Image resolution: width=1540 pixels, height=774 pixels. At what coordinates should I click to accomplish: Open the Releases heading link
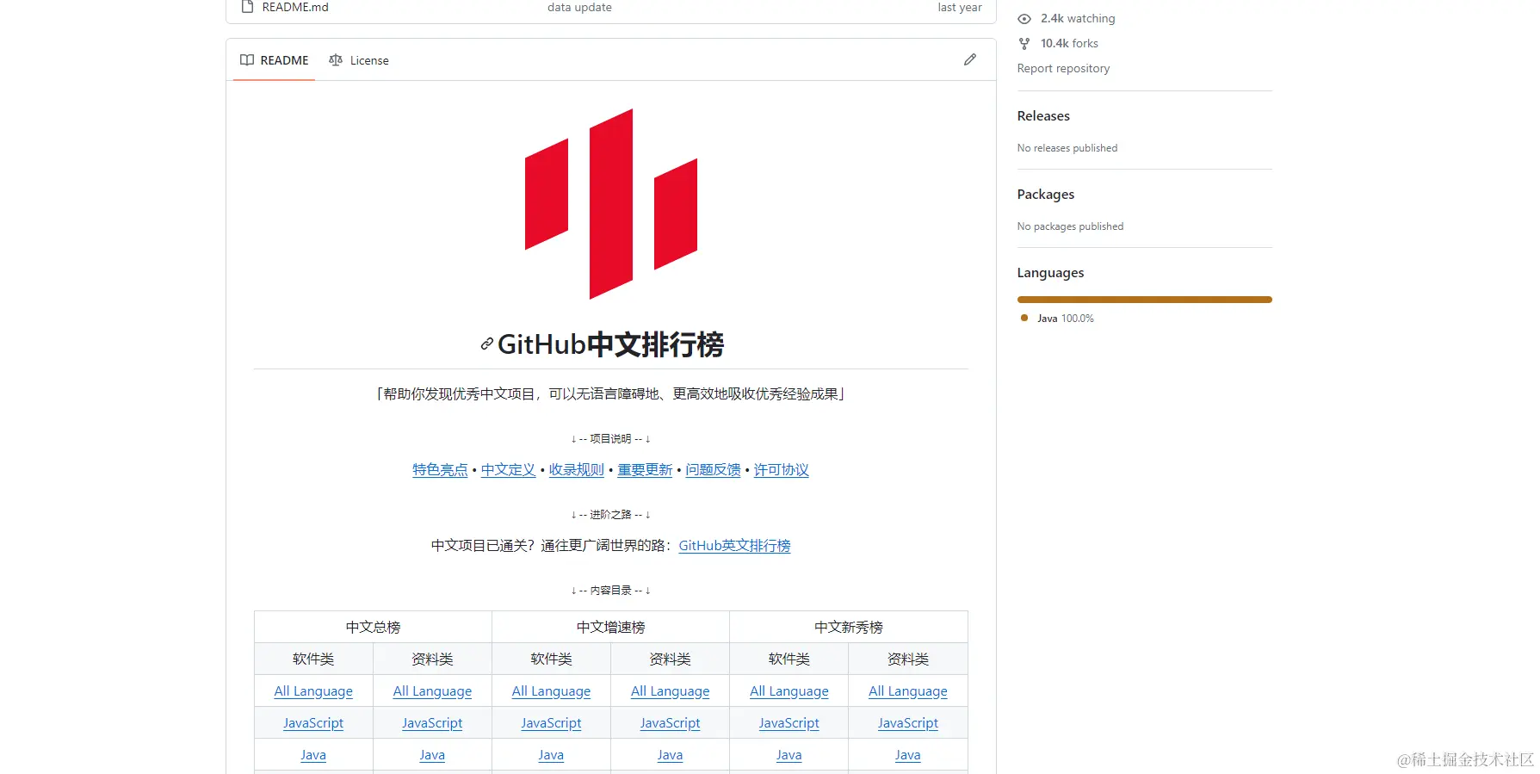pyautogui.click(x=1043, y=115)
